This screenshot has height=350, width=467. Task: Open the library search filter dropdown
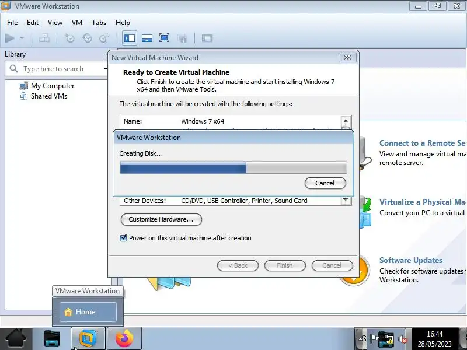pos(105,69)
